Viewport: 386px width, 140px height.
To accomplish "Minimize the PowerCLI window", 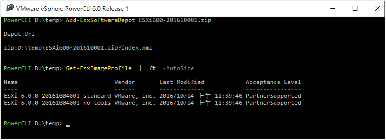I will click(x=333, y=8).
